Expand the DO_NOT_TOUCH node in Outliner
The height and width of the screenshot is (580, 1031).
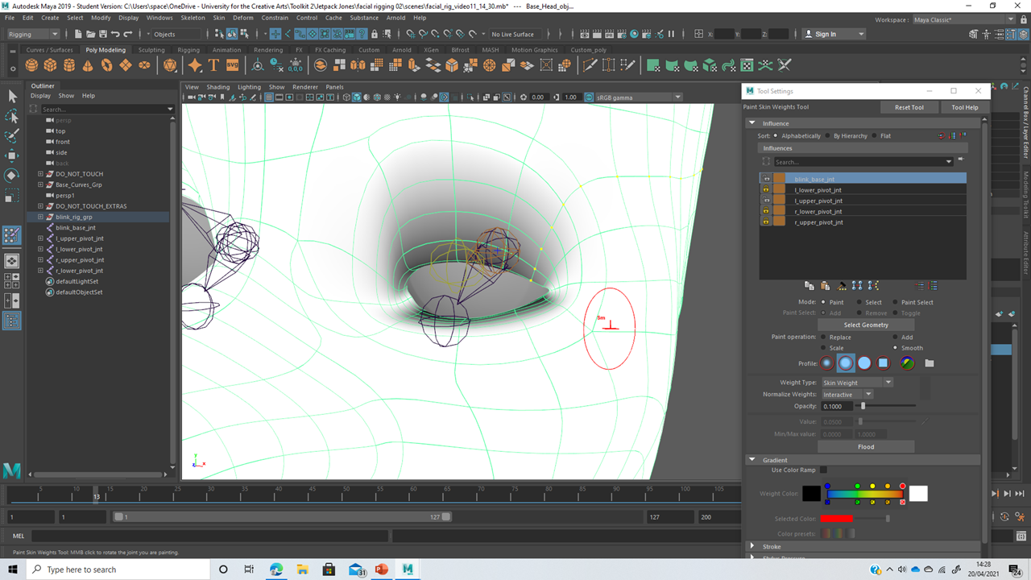tap(40, 174)
